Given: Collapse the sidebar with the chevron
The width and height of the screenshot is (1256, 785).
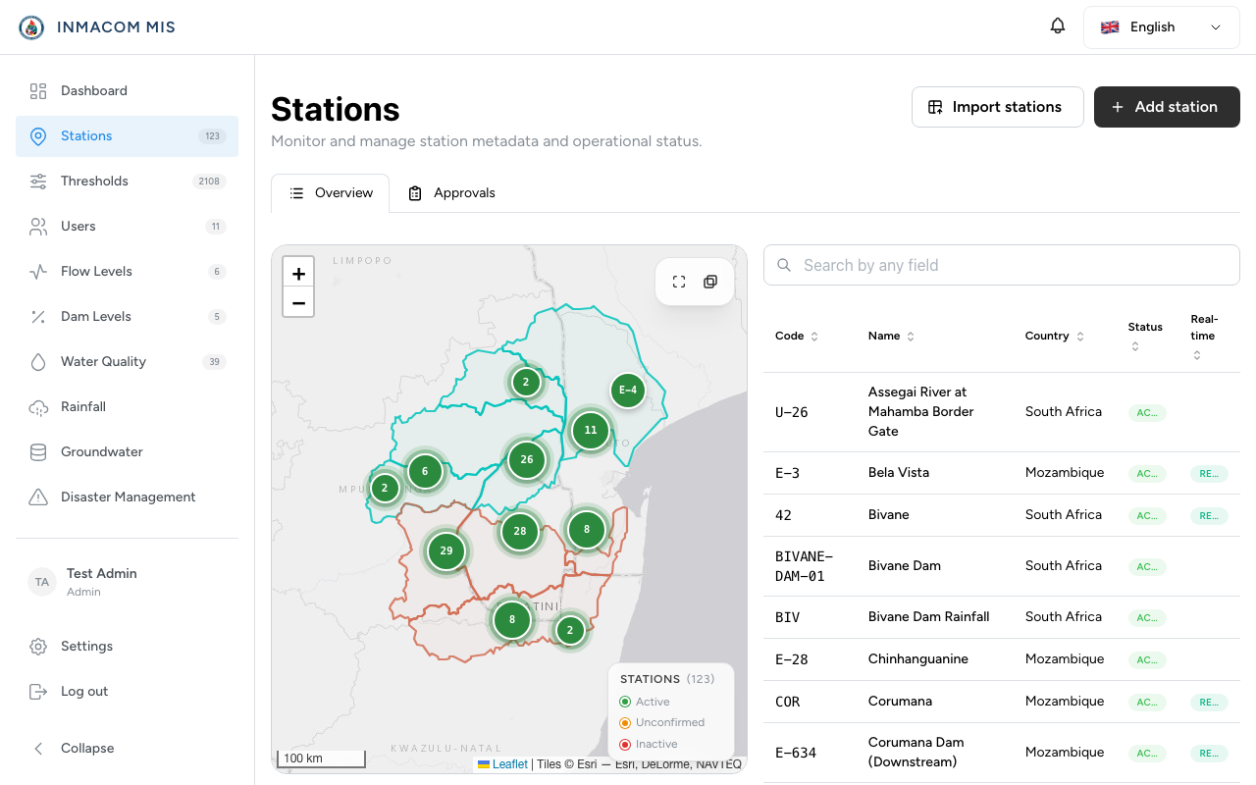Looking at the screenshot, I should coord(38,748).
